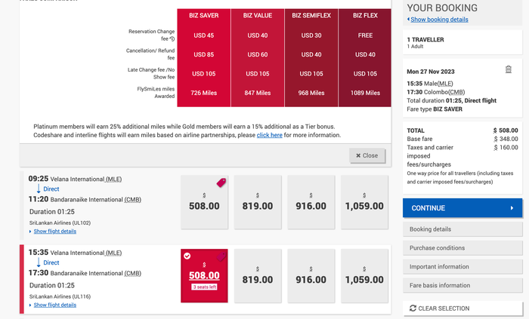Click the CONTINUE button
This screenshot has width=529, height=319.
point(462,208)
